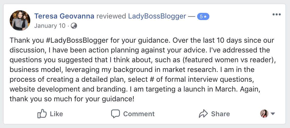Expand the acting-as dropdown arrow

pos(273,114)
